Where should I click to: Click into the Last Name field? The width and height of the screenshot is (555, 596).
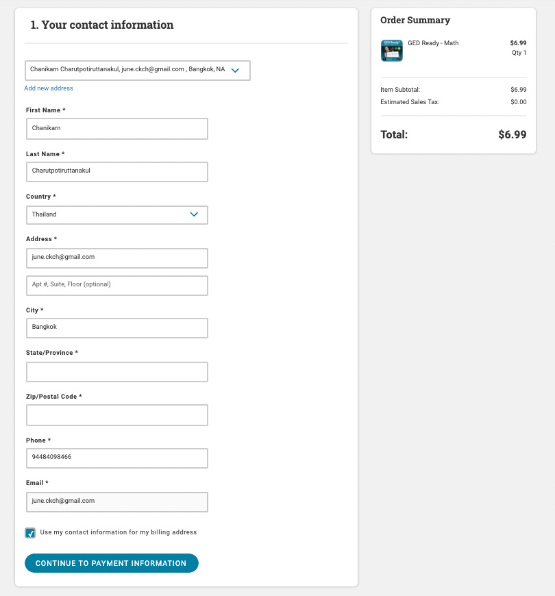coord(117,172)
